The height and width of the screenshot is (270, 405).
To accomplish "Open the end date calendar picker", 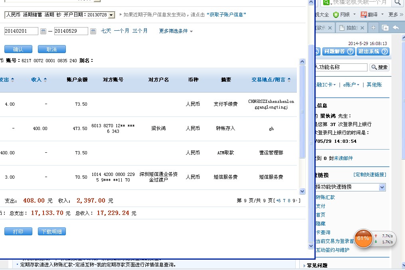I will (x=93, y=31).
